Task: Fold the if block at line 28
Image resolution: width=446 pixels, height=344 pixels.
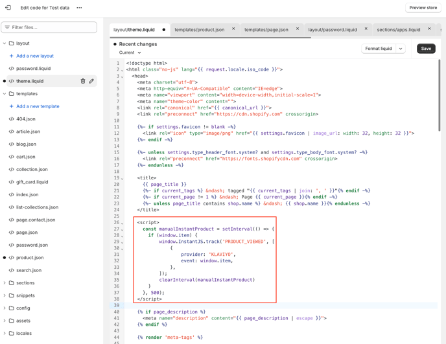Action: (x=122, y=236)
